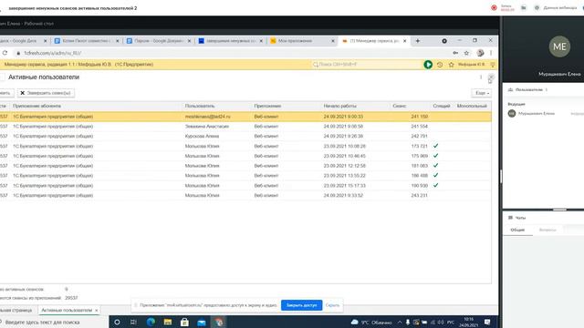Click the Пользователи panel header in webinar sidebar

[528, 89]
